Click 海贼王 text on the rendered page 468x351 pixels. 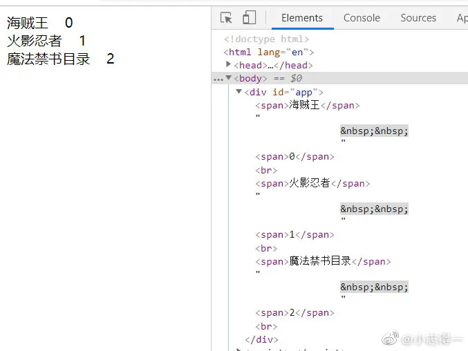tap(28, 23)
